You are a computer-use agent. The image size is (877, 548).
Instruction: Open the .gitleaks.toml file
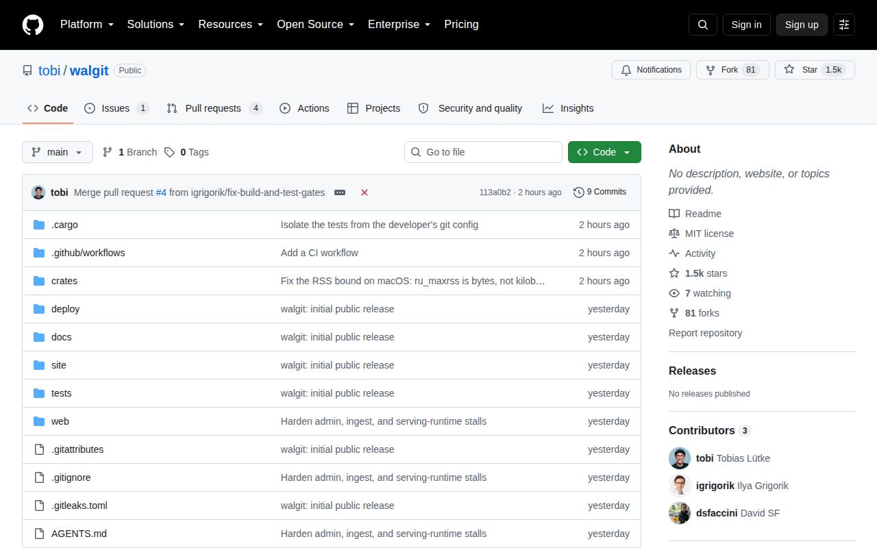coord(79,506)
